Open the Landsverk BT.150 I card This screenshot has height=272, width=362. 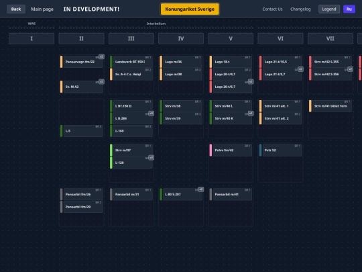click(x=131, y=62)
